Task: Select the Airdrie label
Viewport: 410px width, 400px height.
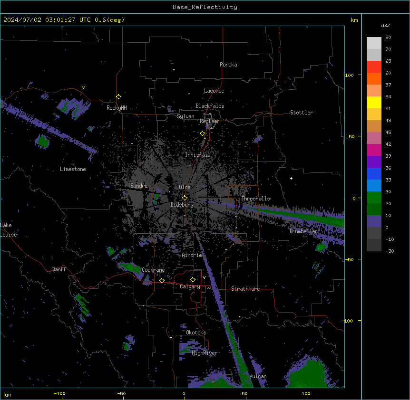Action: pos(192,255)
